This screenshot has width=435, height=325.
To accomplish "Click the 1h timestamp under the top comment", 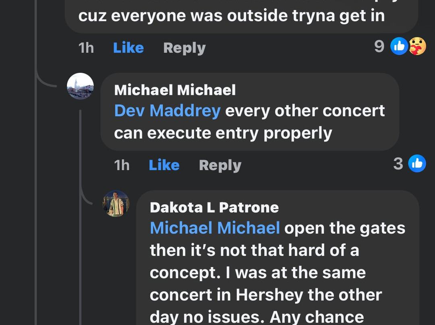I will tap(86, 48).
